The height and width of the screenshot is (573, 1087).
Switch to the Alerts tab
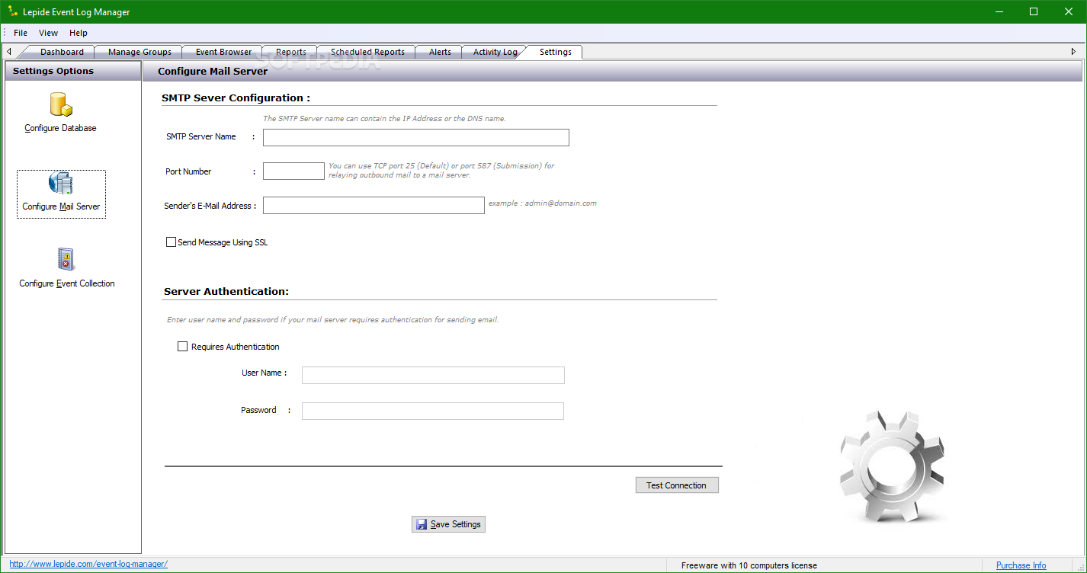[440, 52]
